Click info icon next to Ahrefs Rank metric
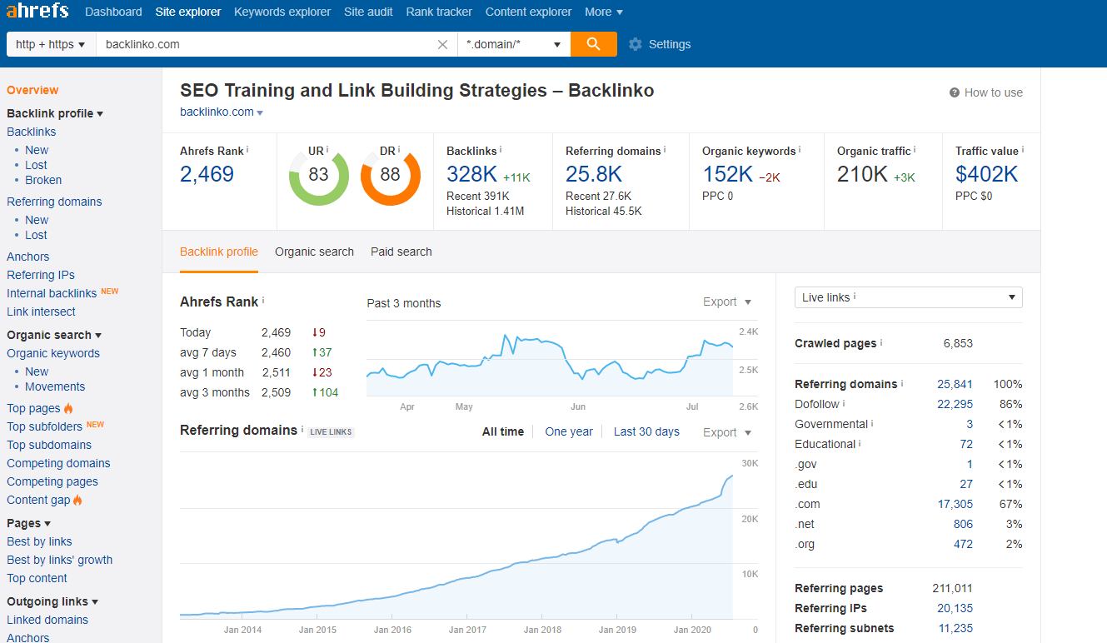 click(x=247, y=150)
